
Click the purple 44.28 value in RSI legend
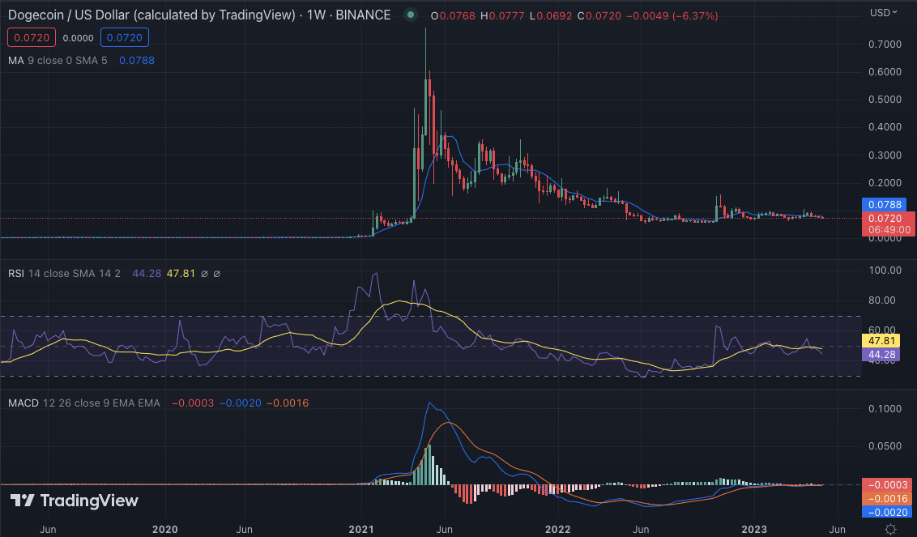coord(147,273)
